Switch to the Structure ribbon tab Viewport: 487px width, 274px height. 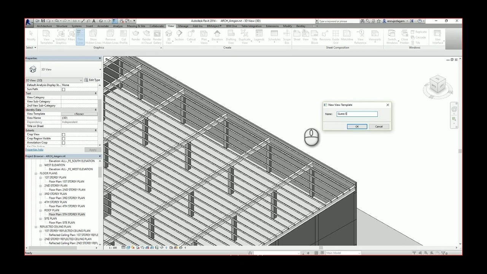62,26
